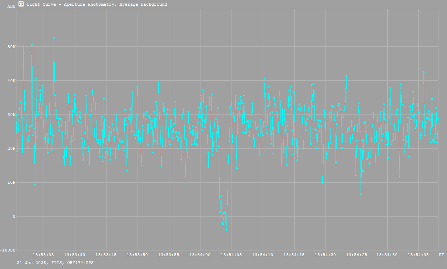Click the 13:54:20 time axis label
447x269 pixels.
tap(326, 255)
